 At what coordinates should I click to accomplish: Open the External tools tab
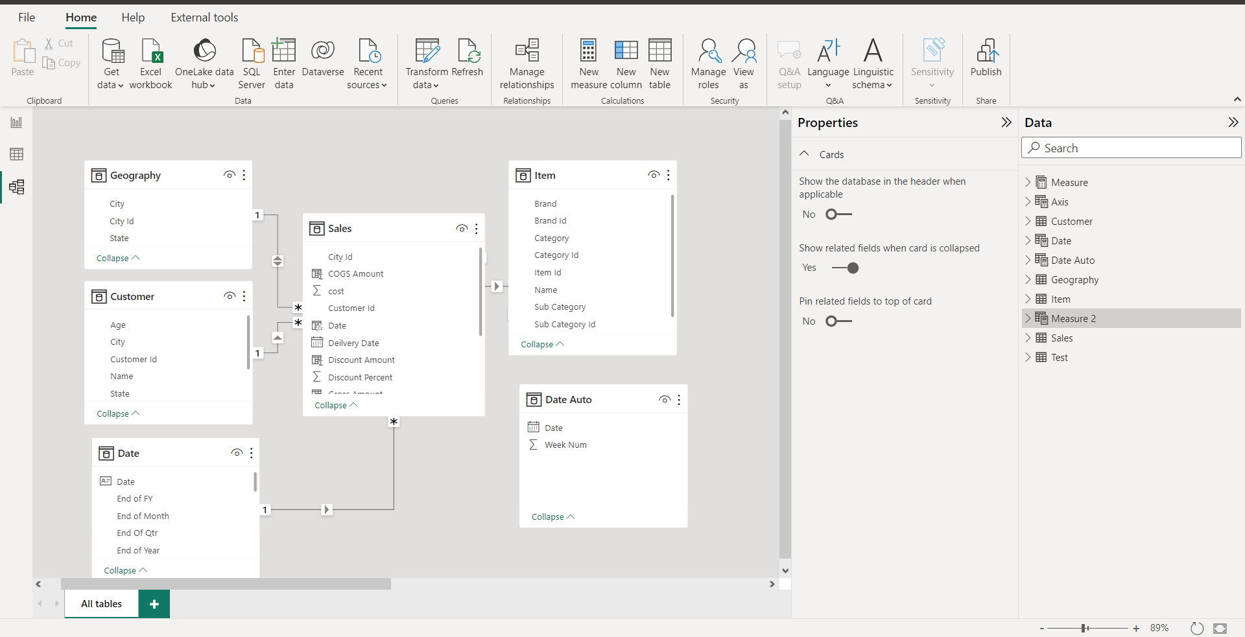click(204, 17)
